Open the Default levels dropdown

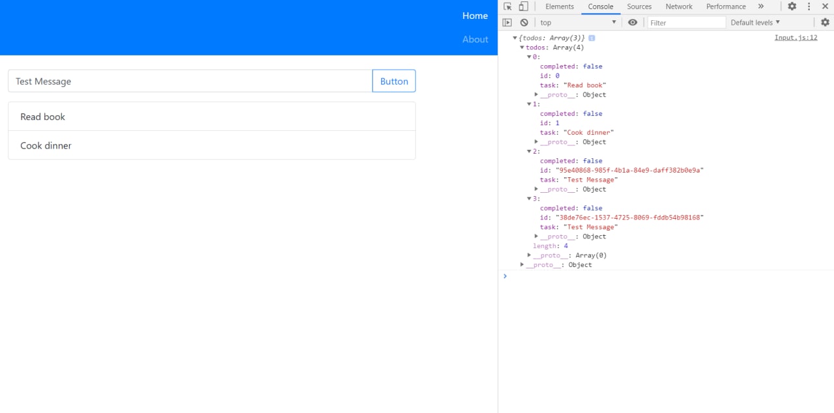click(755, 22)
